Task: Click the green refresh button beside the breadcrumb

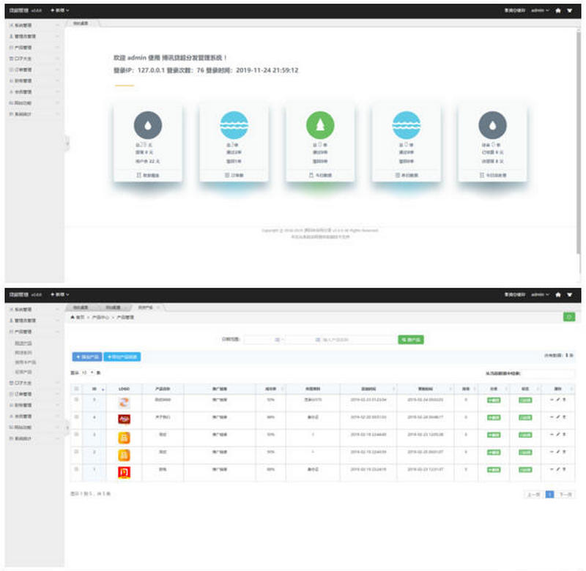Action: click(569, 317)
